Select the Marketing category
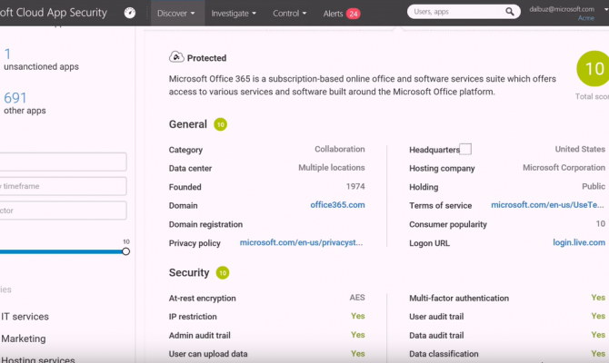The width and height of the screenshot is (609, 363). click(24, 338)
